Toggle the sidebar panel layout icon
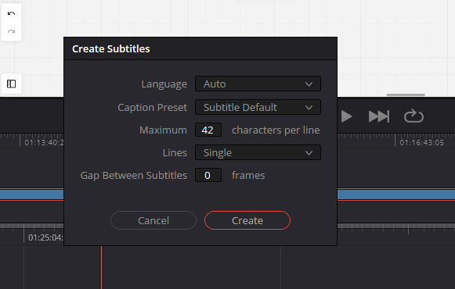The height and width of the screenshot is (289, 455). click(x=11, y=84)
